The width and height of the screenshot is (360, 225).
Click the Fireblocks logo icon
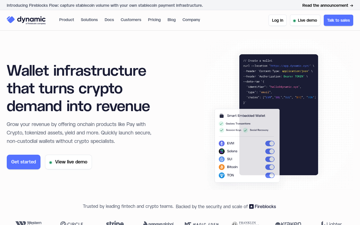pyautogui.click(x=251, y=206)
